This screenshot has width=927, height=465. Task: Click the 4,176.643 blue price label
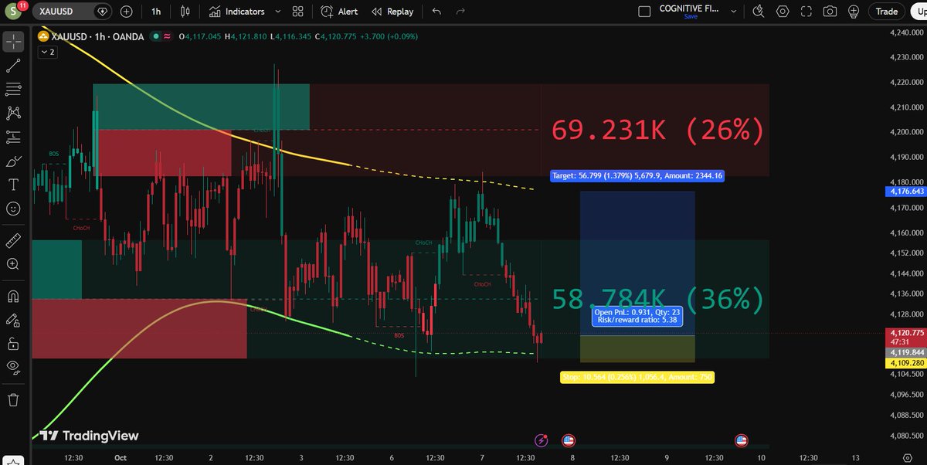pyautogui.click(x=906, y=191)
